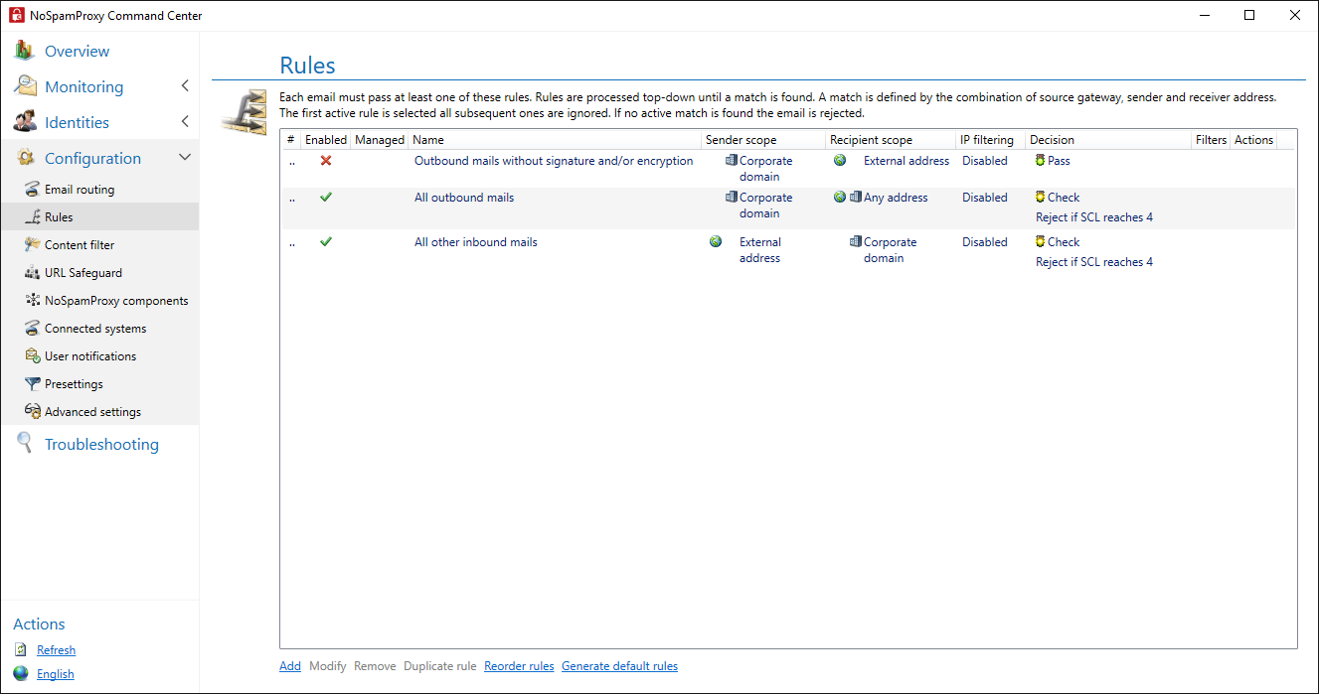Sort by the Name column header
Viewport: 1319px width, 694px height.
pos(554,140)
